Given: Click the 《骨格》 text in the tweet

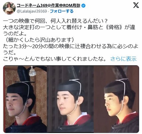Looking at the screenshot, I should (x=114, y=27).
